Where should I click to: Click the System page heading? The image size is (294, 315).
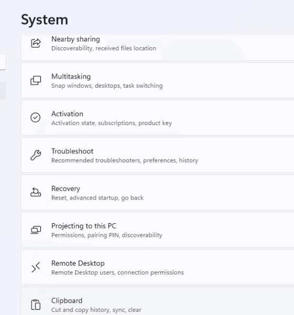click(x=45, y=20)
